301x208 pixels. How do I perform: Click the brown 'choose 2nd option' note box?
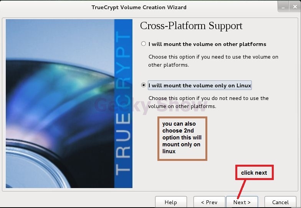[182, 138]
